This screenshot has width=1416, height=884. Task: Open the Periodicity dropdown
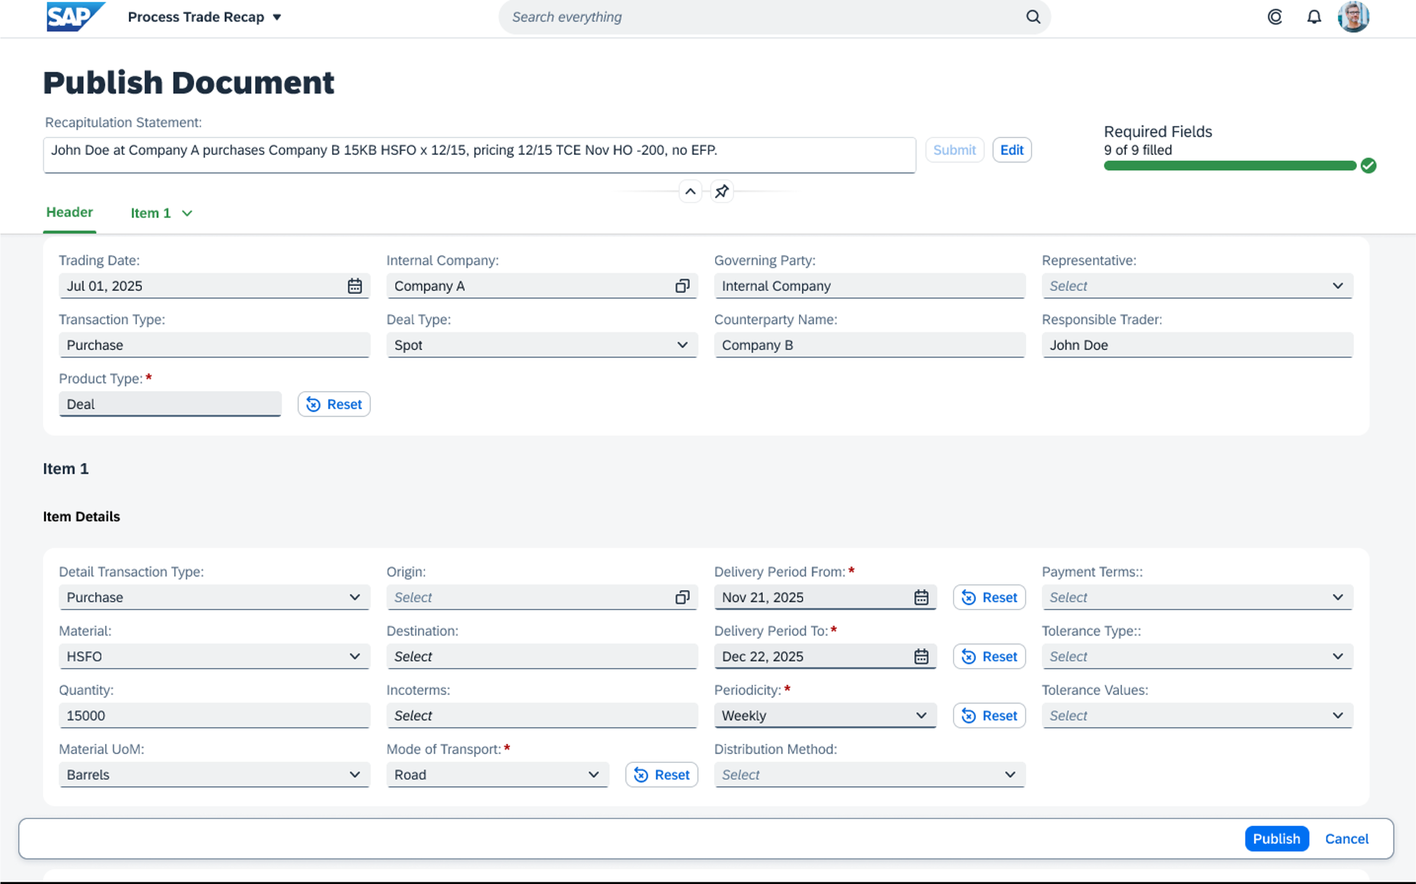click(x=921, y=715)
